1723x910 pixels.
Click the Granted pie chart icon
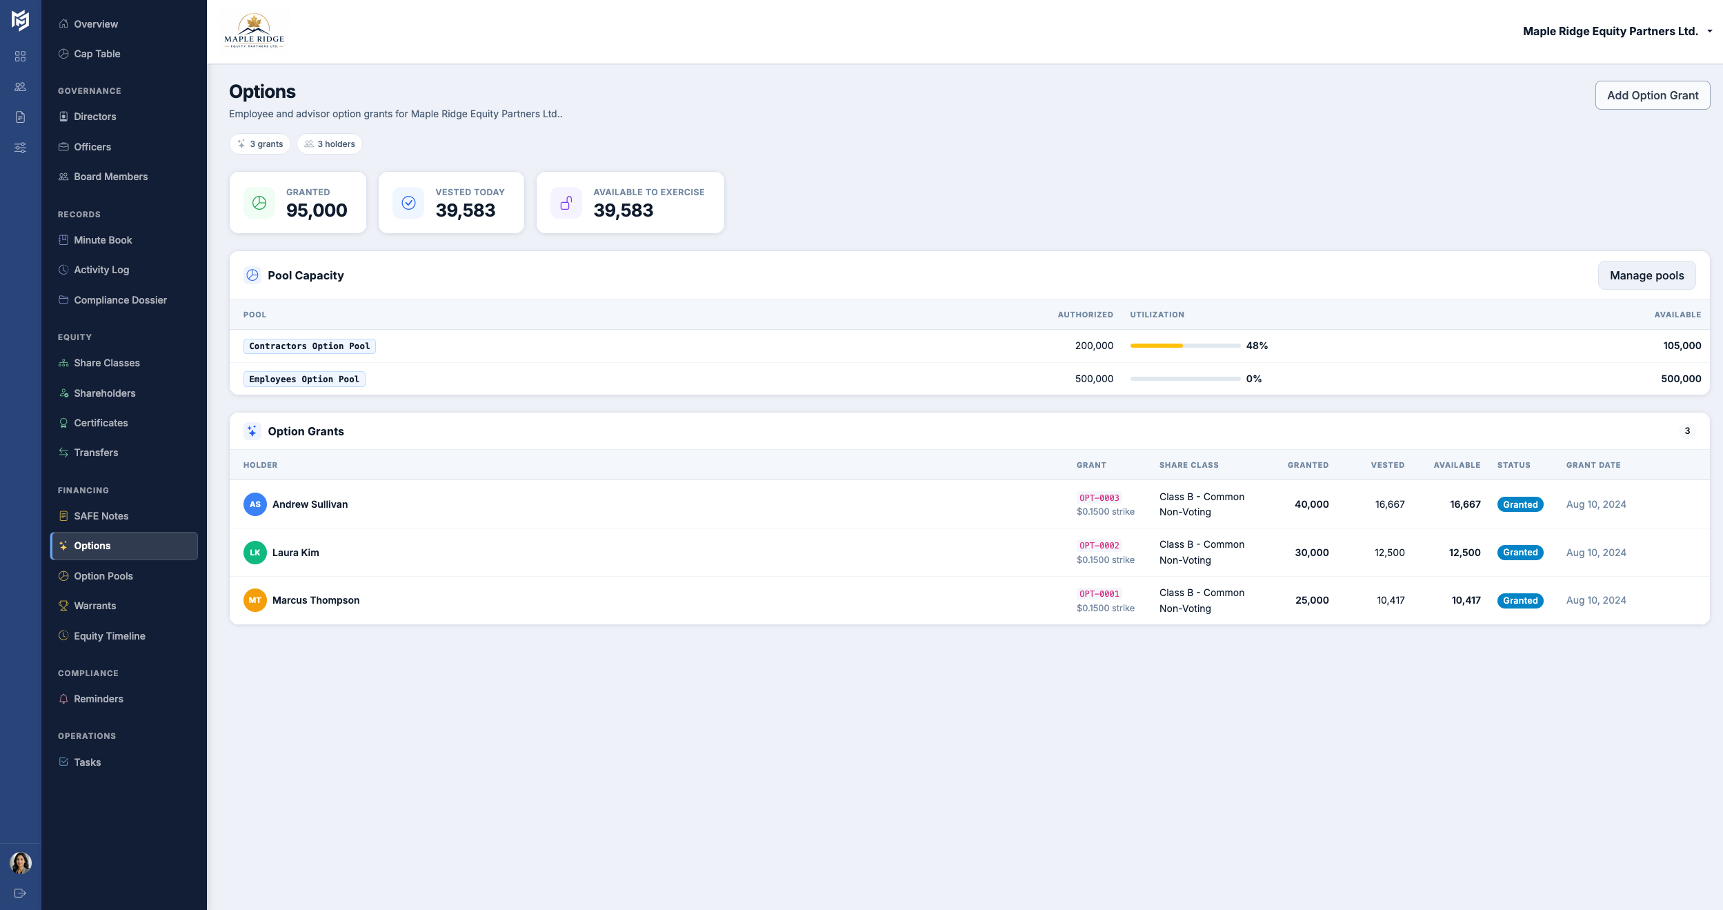[x=259, y=203]
